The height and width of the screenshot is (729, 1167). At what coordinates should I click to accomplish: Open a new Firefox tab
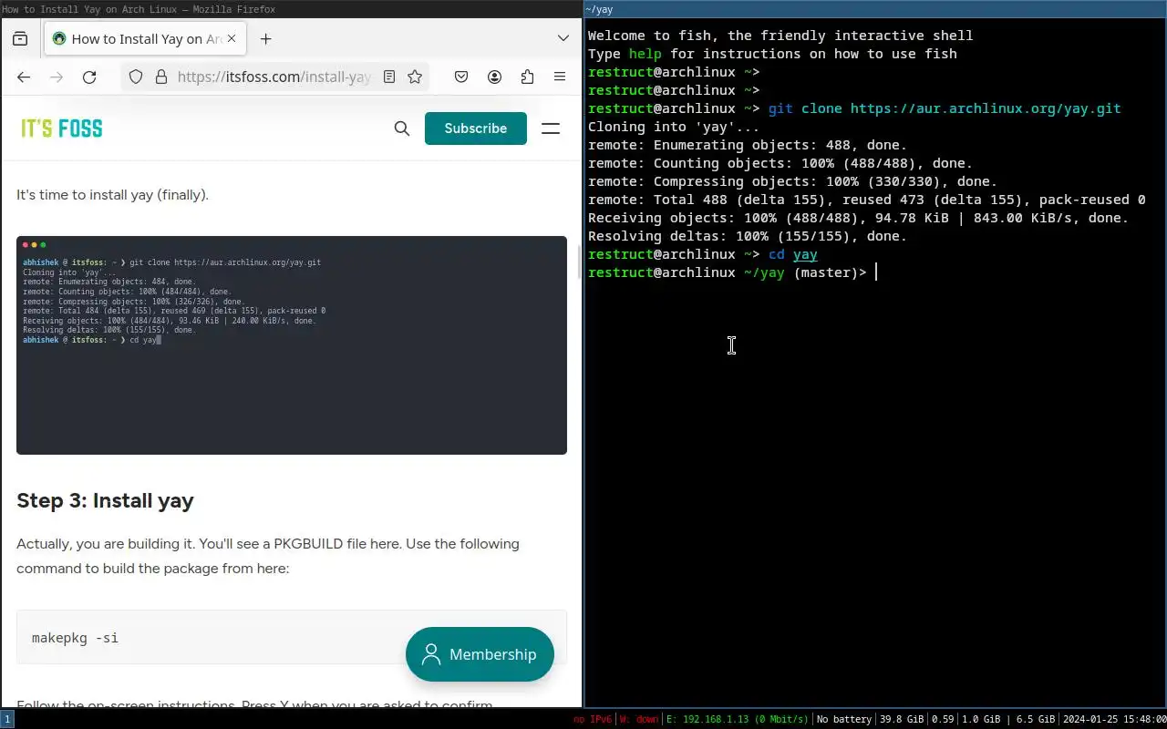(x=265, y=39)
